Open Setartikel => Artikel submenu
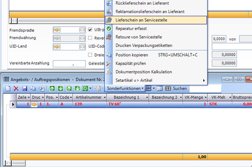 [155, 80]
